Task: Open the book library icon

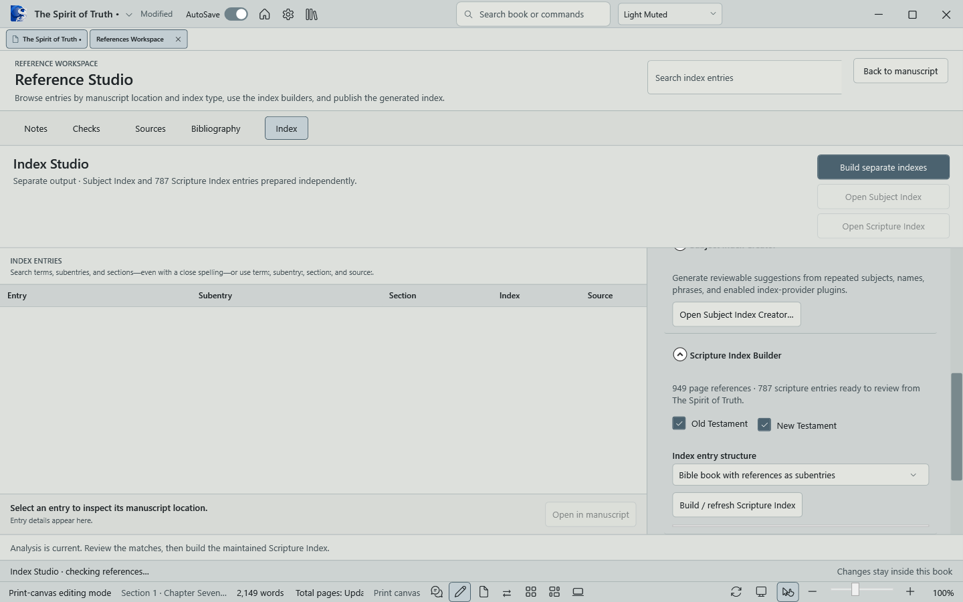Action: (x=312, y=14)
